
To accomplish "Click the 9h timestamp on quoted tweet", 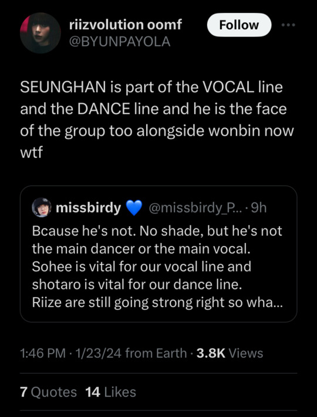I will 259,208.
